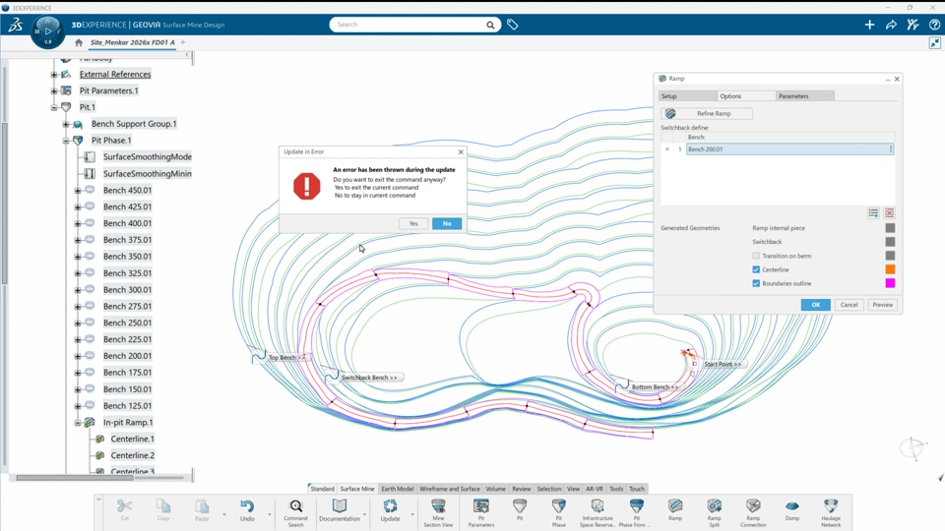Click the Cut tool icon

(124, 506)
